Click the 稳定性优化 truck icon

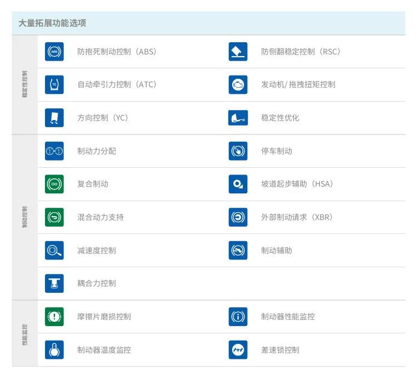point(238,118)
